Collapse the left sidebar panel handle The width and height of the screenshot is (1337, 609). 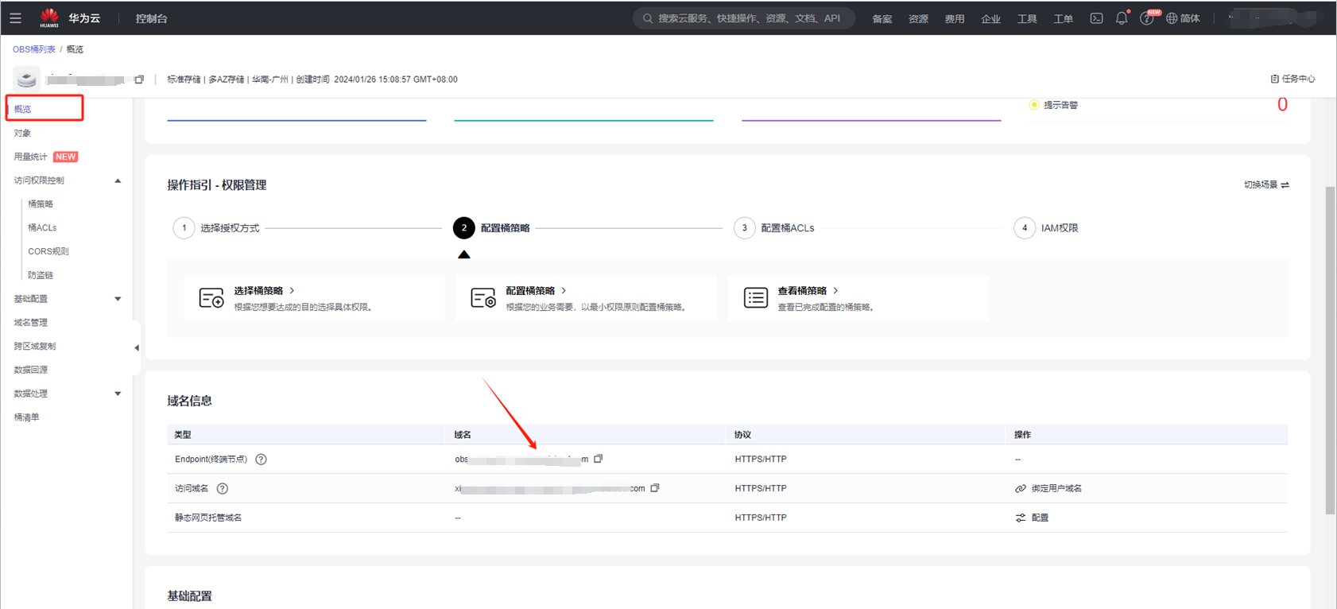(137, 347)
